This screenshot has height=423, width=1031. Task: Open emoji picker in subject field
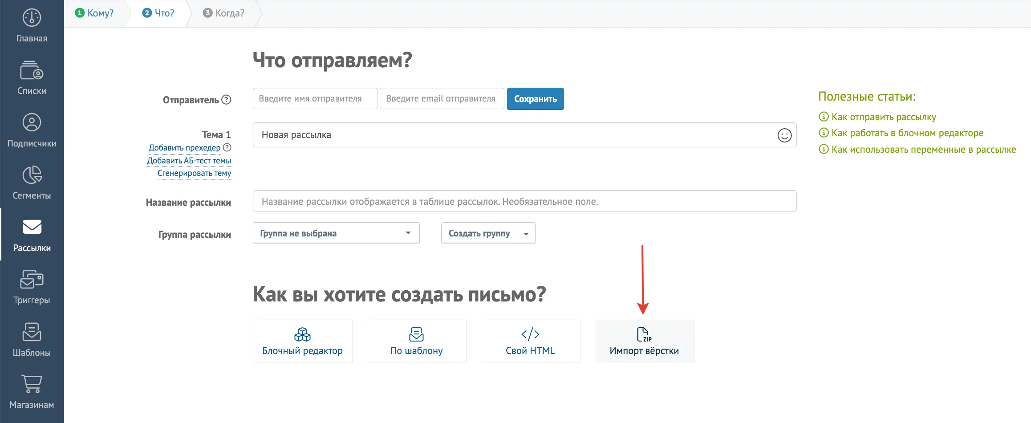pyautogui.click(x=784, y=135)
